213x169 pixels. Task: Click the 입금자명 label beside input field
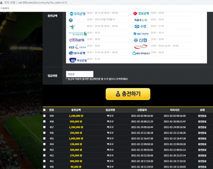point(52,76)
